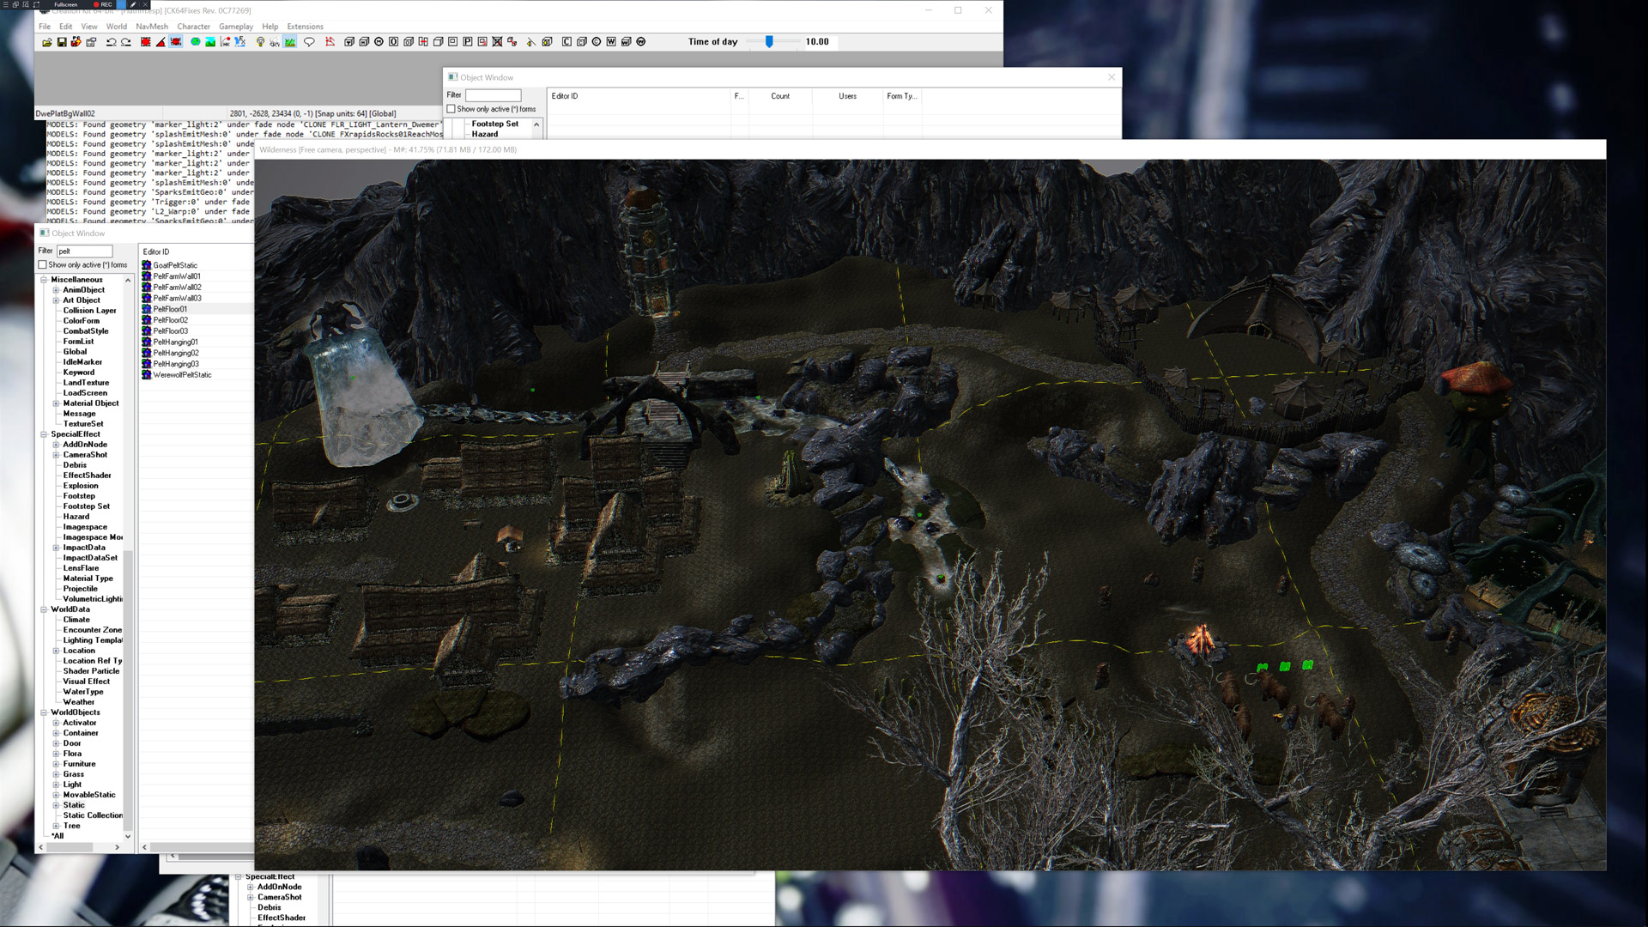
Task: Check 'Show only active forms' in upper Object Window
Action: pyautogui.click(x=451, y=109)
